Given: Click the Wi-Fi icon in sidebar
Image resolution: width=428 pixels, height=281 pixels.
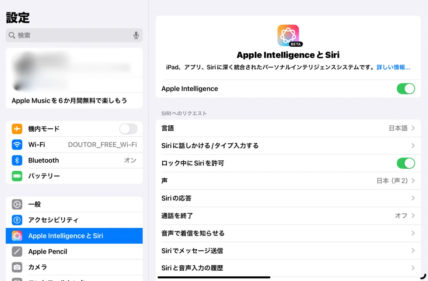Looking at the screenshot, I should [17, 144].
